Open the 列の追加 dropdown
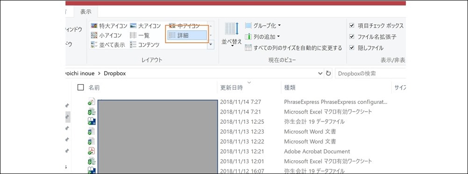This screenshot has width=468, height=174. click(262, 37)
